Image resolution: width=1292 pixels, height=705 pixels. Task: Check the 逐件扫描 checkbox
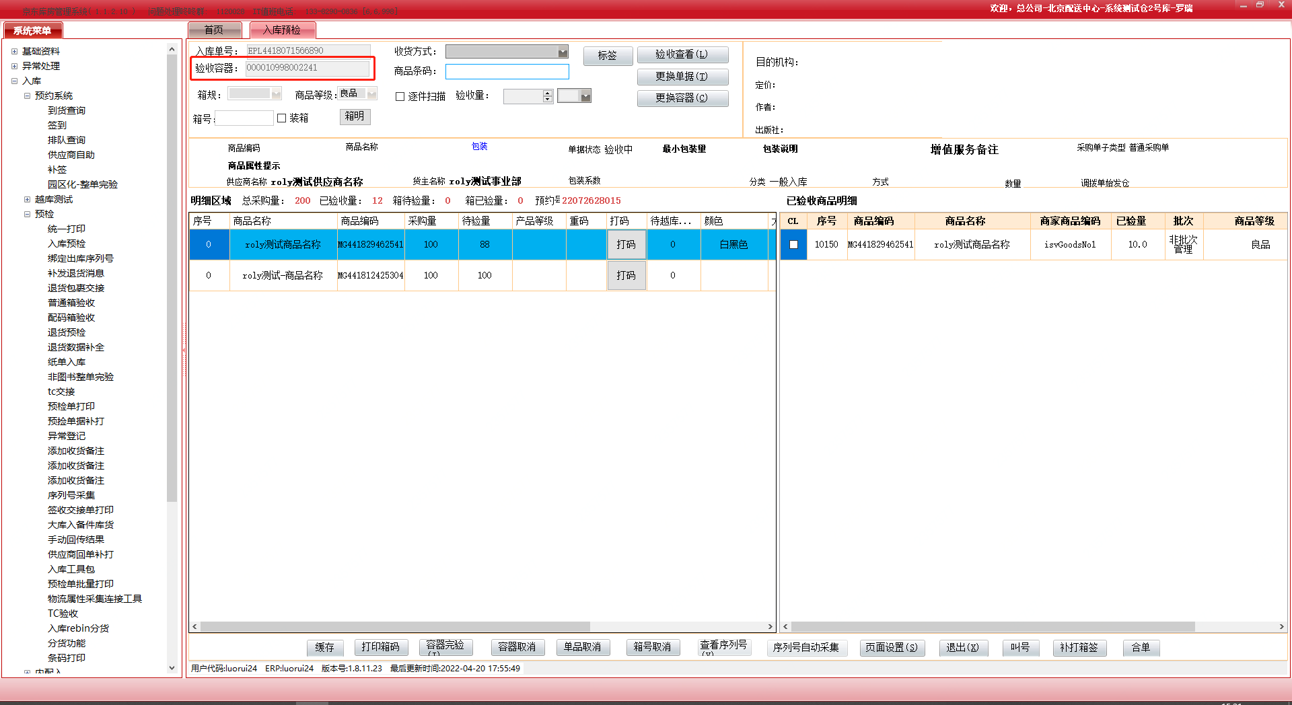click(x=400, y=96)
